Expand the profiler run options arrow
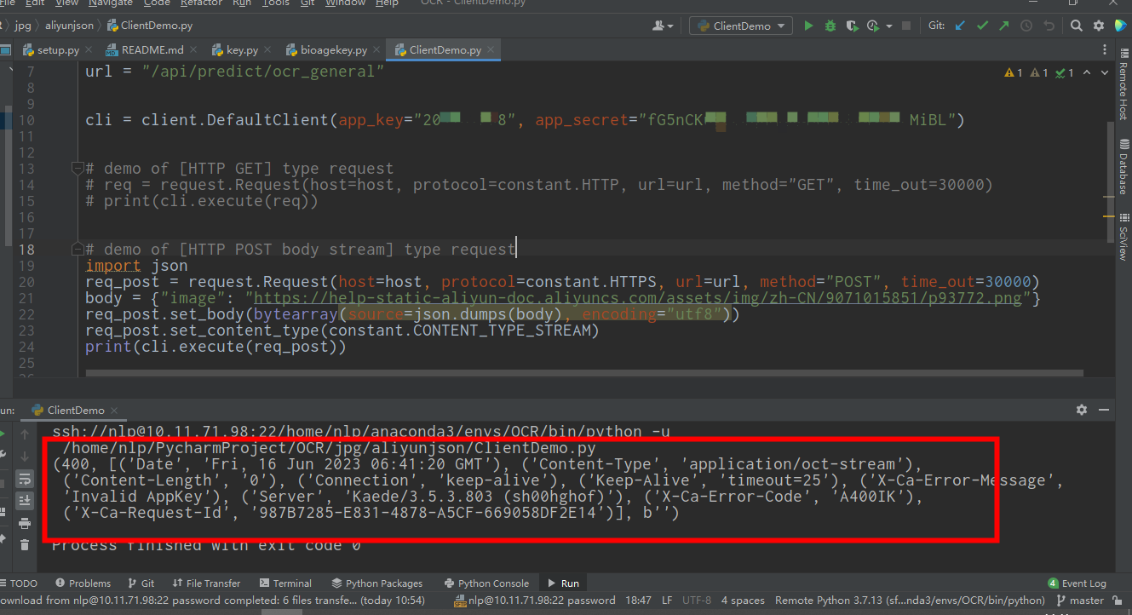Viewport: 1132px width, 615px height. point(888,26)
